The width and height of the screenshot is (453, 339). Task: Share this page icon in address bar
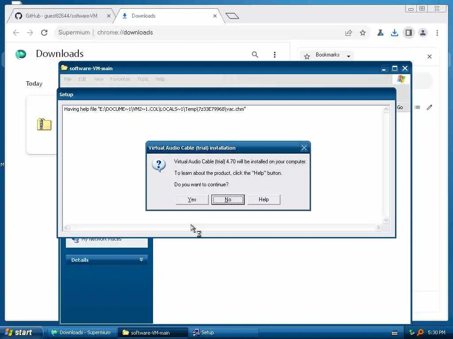click(x=349, y=33)
